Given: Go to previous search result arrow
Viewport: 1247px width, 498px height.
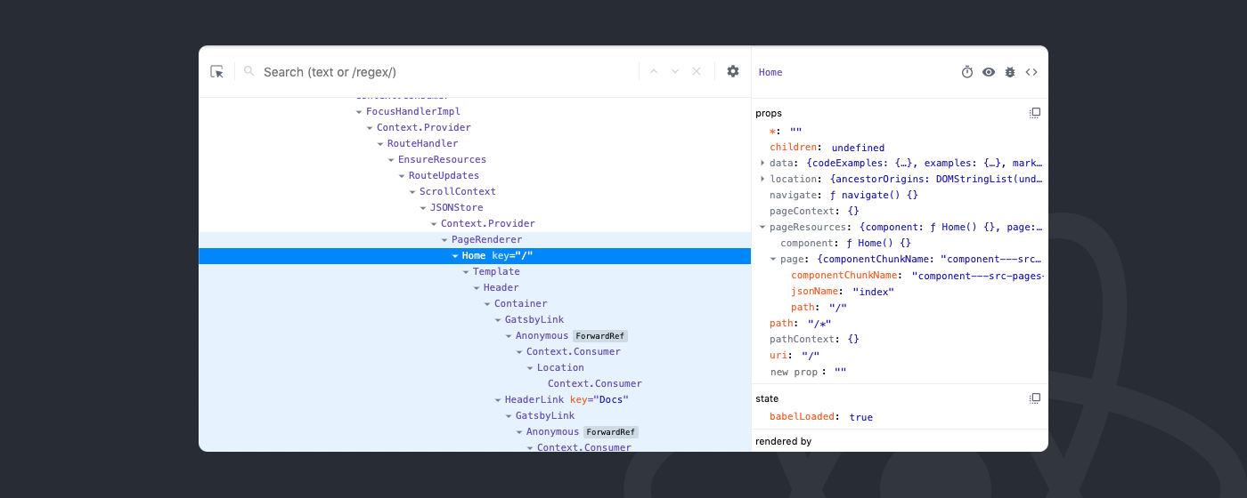Looking at the screenshot, I should point(654,72).
